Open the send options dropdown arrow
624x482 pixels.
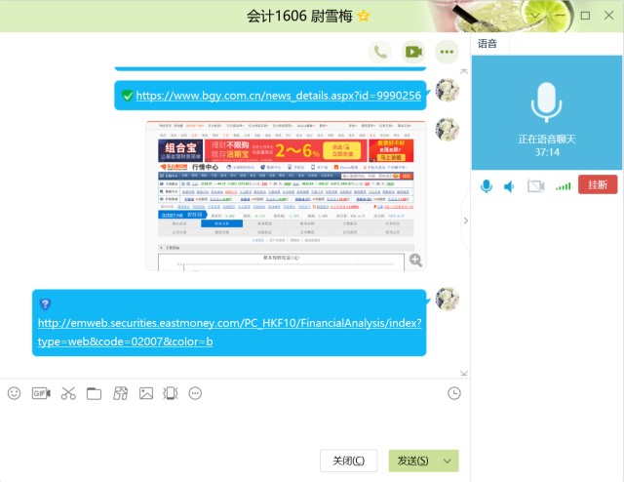tap(448, 461)
